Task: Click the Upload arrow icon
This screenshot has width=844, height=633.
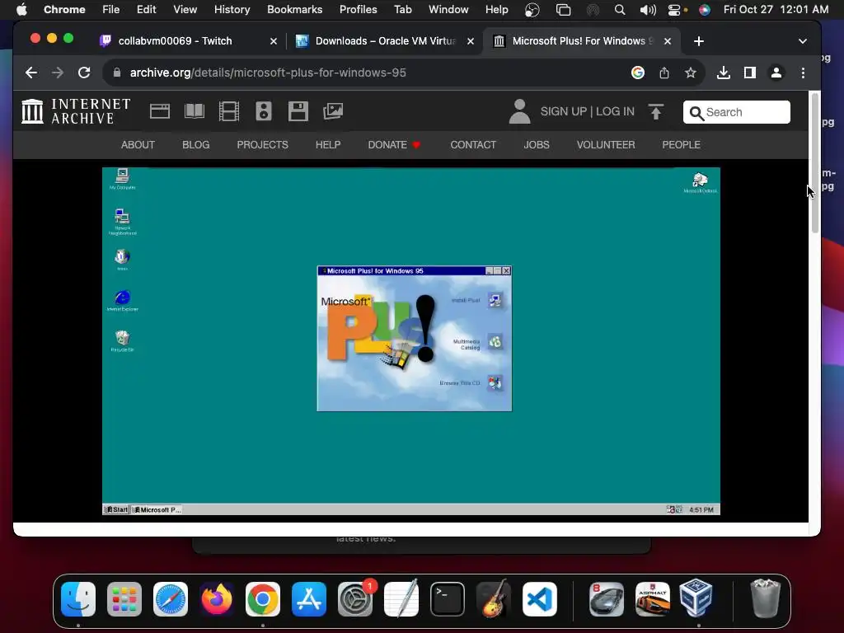Action: point(655,111)
